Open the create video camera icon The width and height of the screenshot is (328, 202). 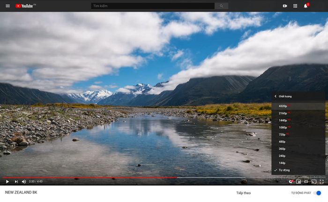pos(285,6)
